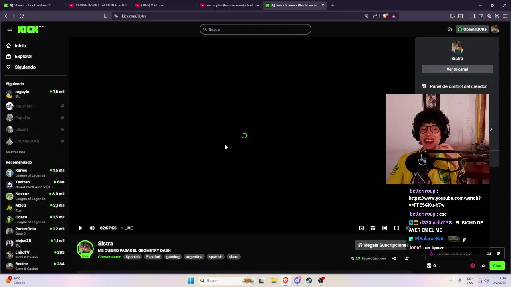Open Steam from the taskbar
This screenshot has width=511, height=287.
coord(309,281)
